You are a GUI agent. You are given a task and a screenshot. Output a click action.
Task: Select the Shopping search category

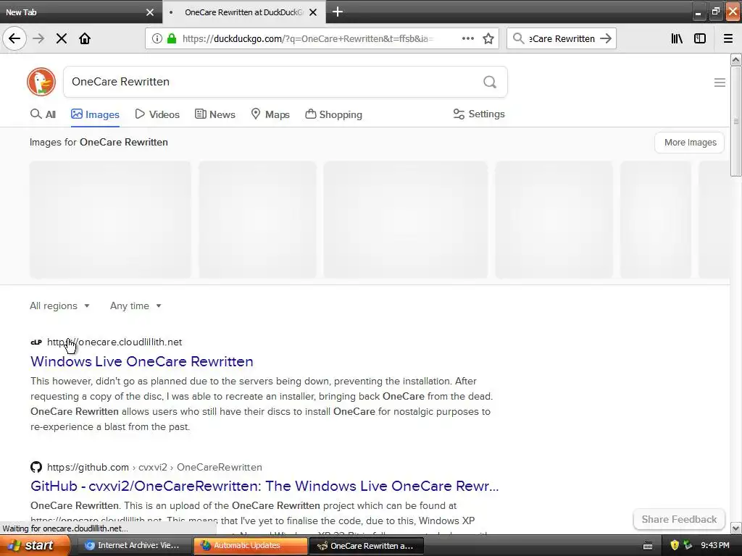[333, 114]
